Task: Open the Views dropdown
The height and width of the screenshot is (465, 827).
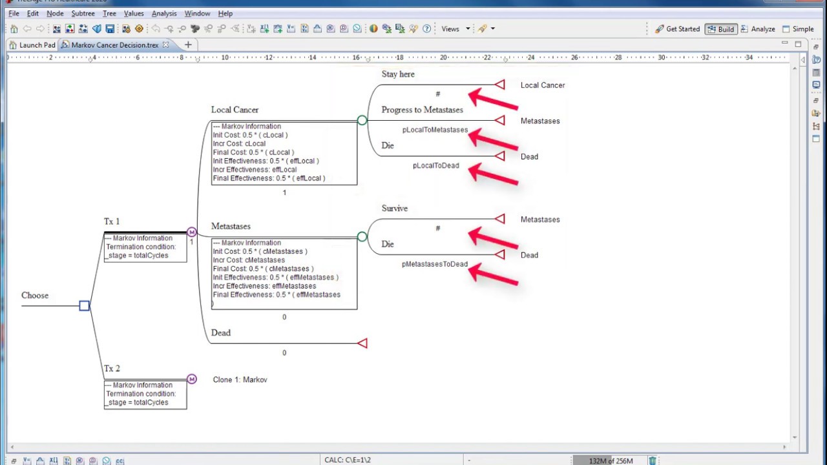Action: point(455,29)
